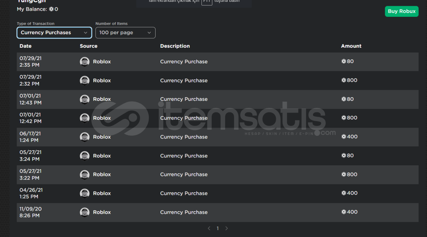Click Currency Purchase description in 06/17/21 row
This screenshot has width=427, height=237.
[184, 137]
